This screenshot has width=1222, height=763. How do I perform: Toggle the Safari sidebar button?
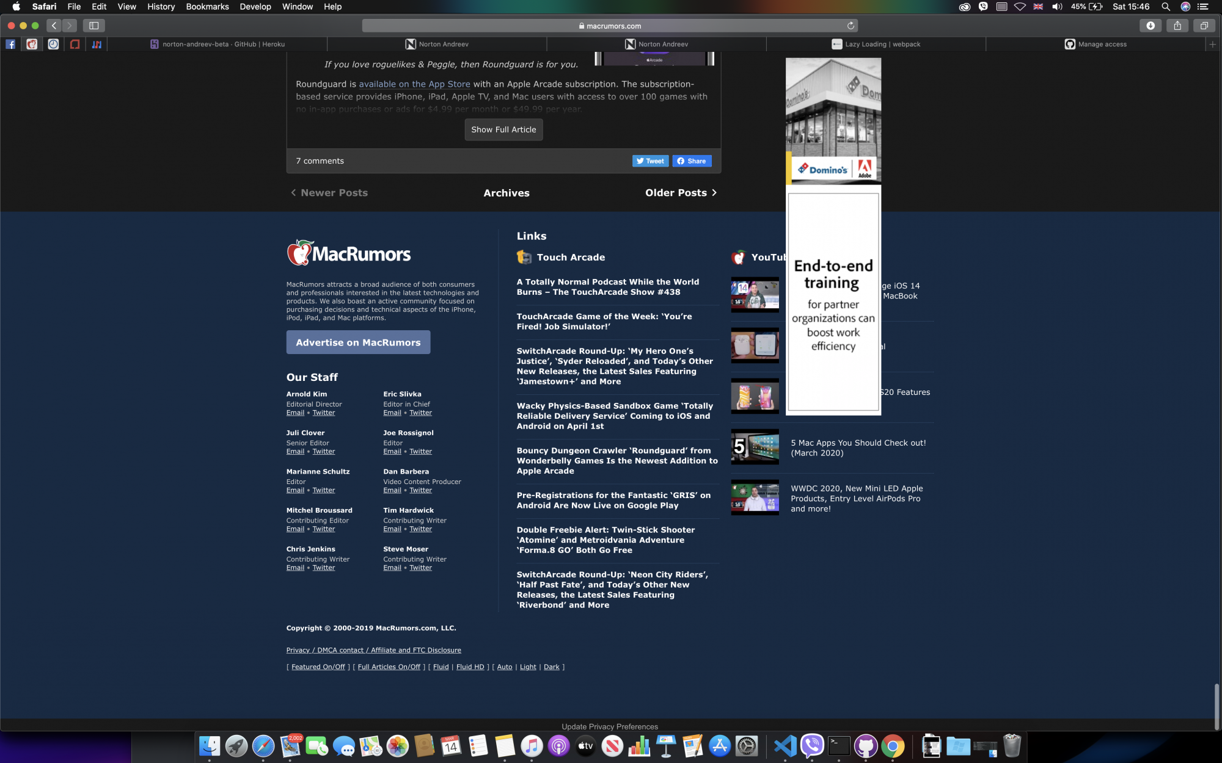pos(94,26)
